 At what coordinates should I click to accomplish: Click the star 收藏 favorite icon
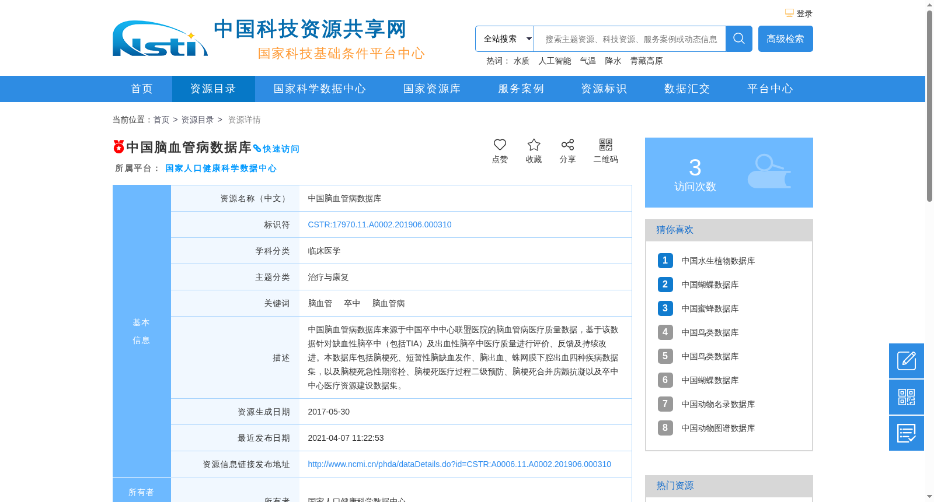click(534, 145)
